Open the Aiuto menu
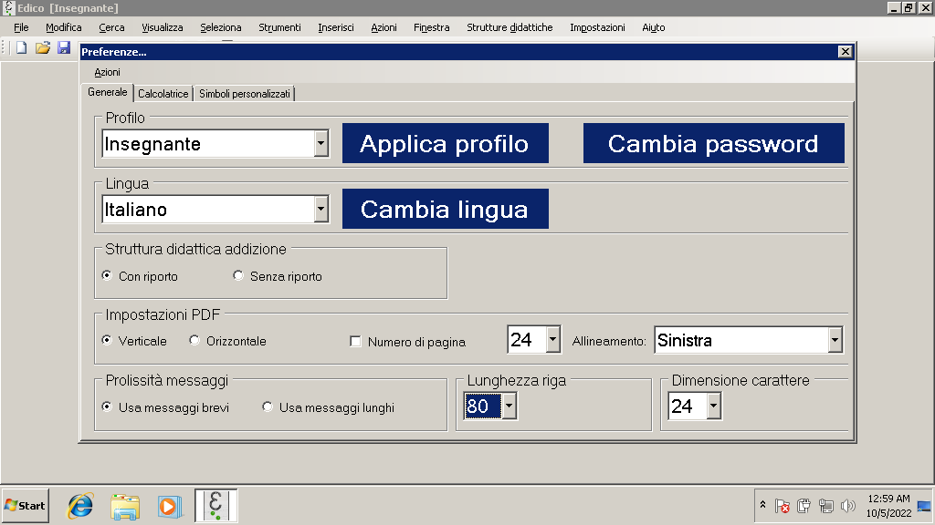Viewport: 935px width, 525px height. click(654, 27)
